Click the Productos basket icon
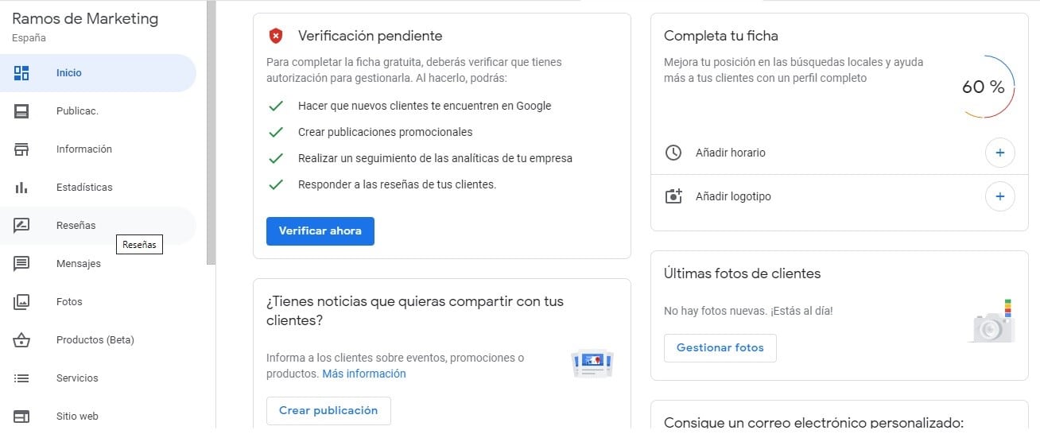 click(x=21, y=340)
